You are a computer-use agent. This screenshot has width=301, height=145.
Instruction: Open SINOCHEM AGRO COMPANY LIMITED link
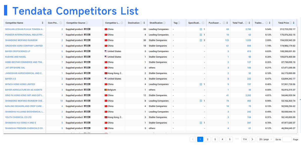(x=24, y=46)
